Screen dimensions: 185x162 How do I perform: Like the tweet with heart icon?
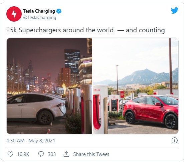click(x=10, y=154)
